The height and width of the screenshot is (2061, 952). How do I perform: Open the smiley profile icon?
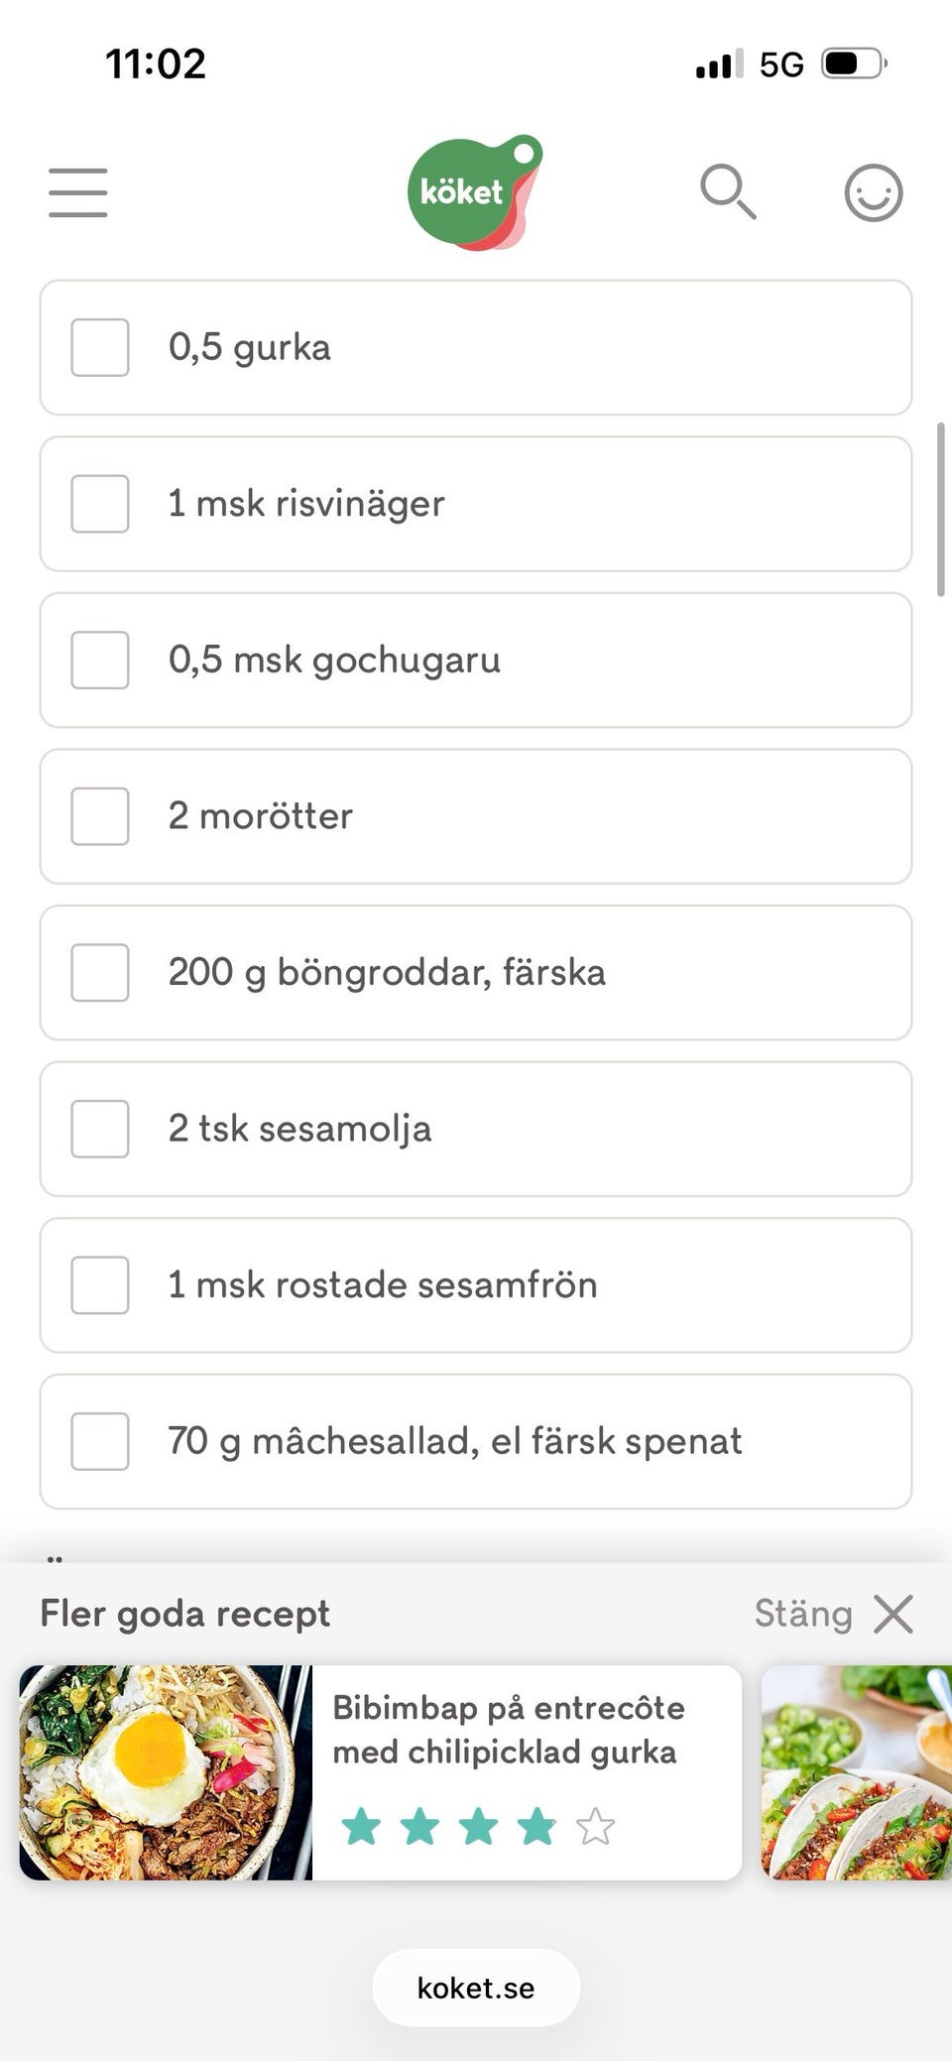[x=874, y=192]
